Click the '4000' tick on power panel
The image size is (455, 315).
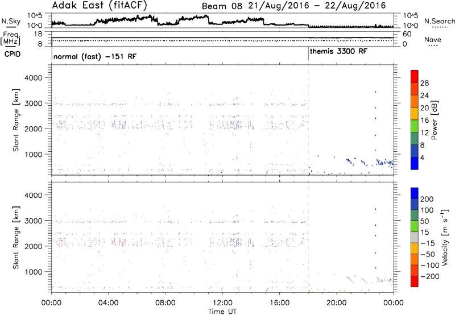33,78
